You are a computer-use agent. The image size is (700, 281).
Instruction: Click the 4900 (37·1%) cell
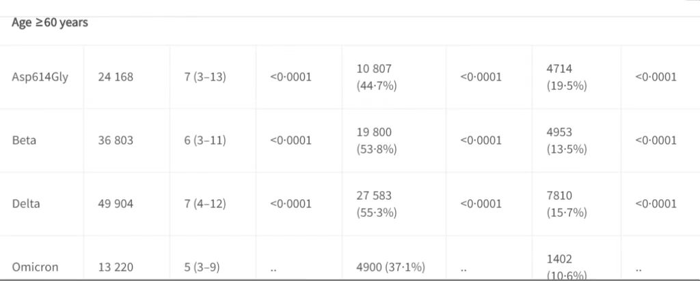pos(390,267)
